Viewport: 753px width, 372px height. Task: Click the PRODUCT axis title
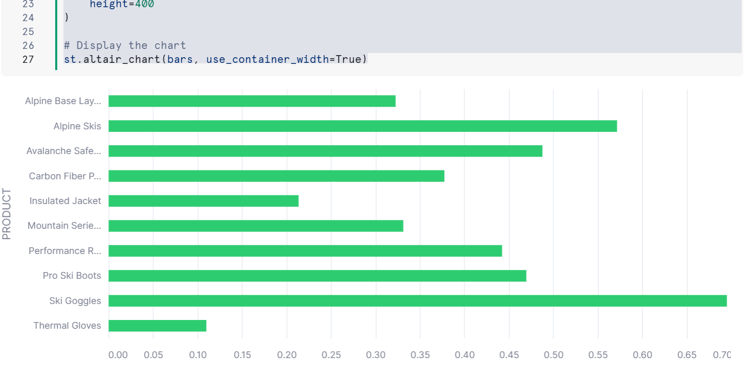(7, 214)
